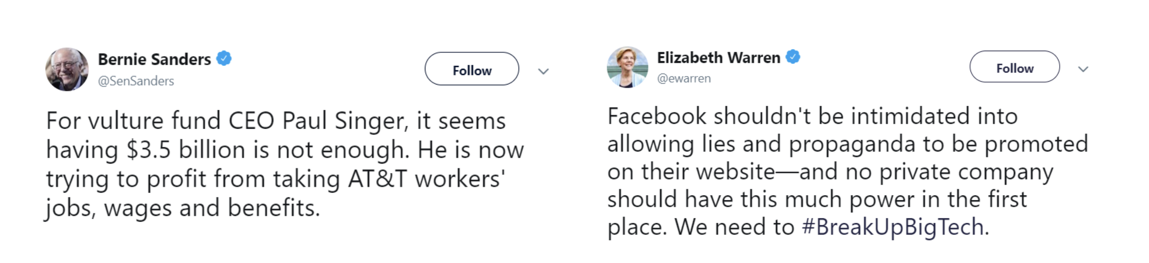Expand the options chevron on Warren's tweet
The width and height of the screenshot is (1149, 263).
point(1083,69)
